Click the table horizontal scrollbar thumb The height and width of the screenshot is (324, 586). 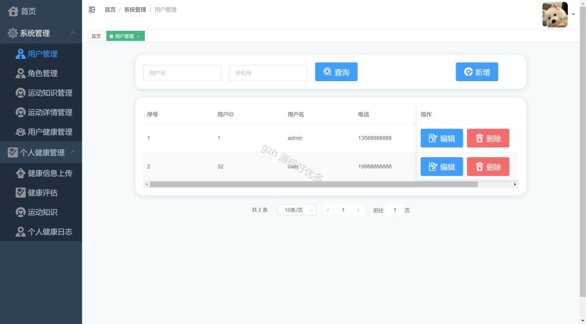point(314,185)
